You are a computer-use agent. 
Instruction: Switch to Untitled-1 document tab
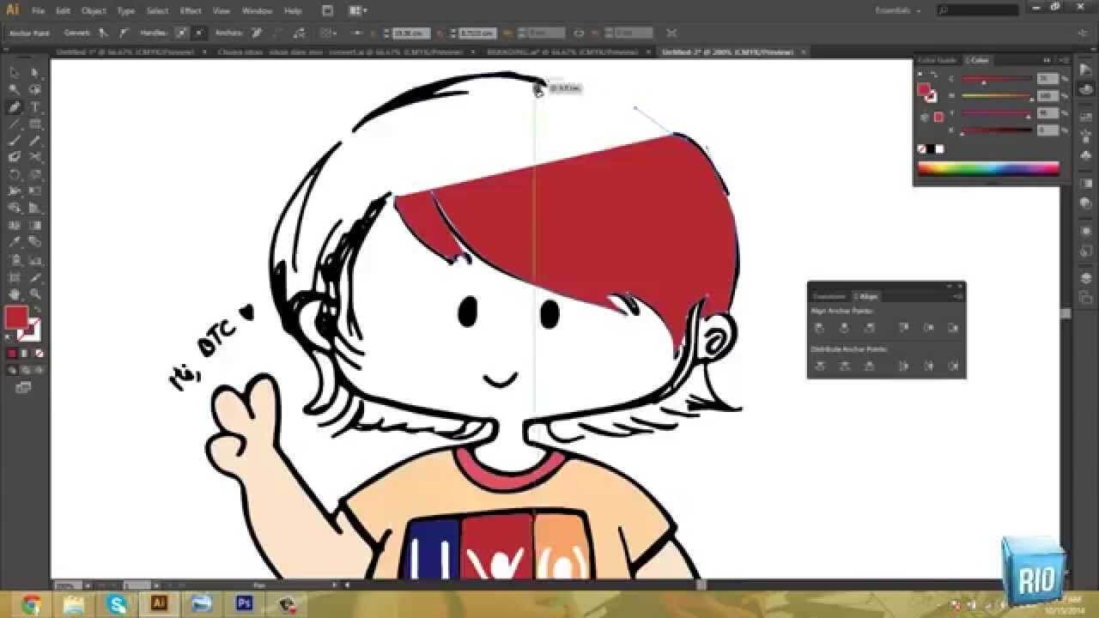[x=125, y=51]
